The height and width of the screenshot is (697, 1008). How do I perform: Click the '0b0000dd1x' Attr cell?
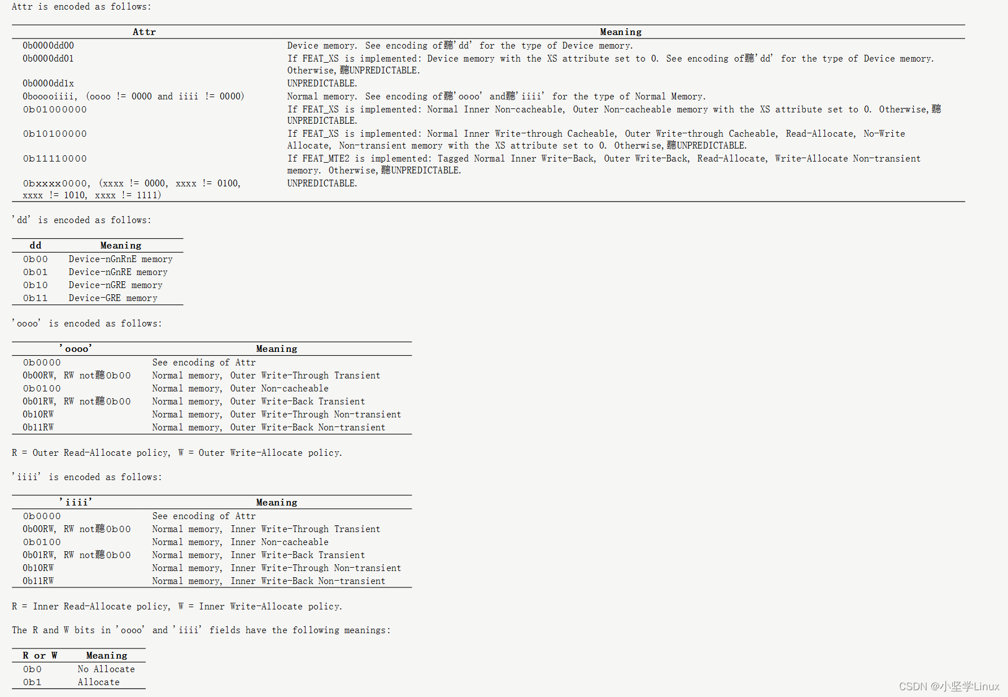tap(48, 84)
